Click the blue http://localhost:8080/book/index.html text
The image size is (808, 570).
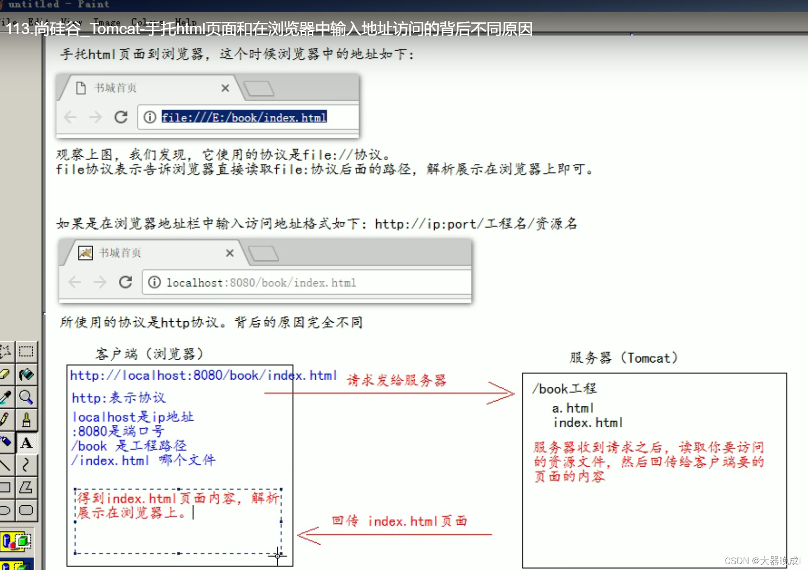click(204, 375)
